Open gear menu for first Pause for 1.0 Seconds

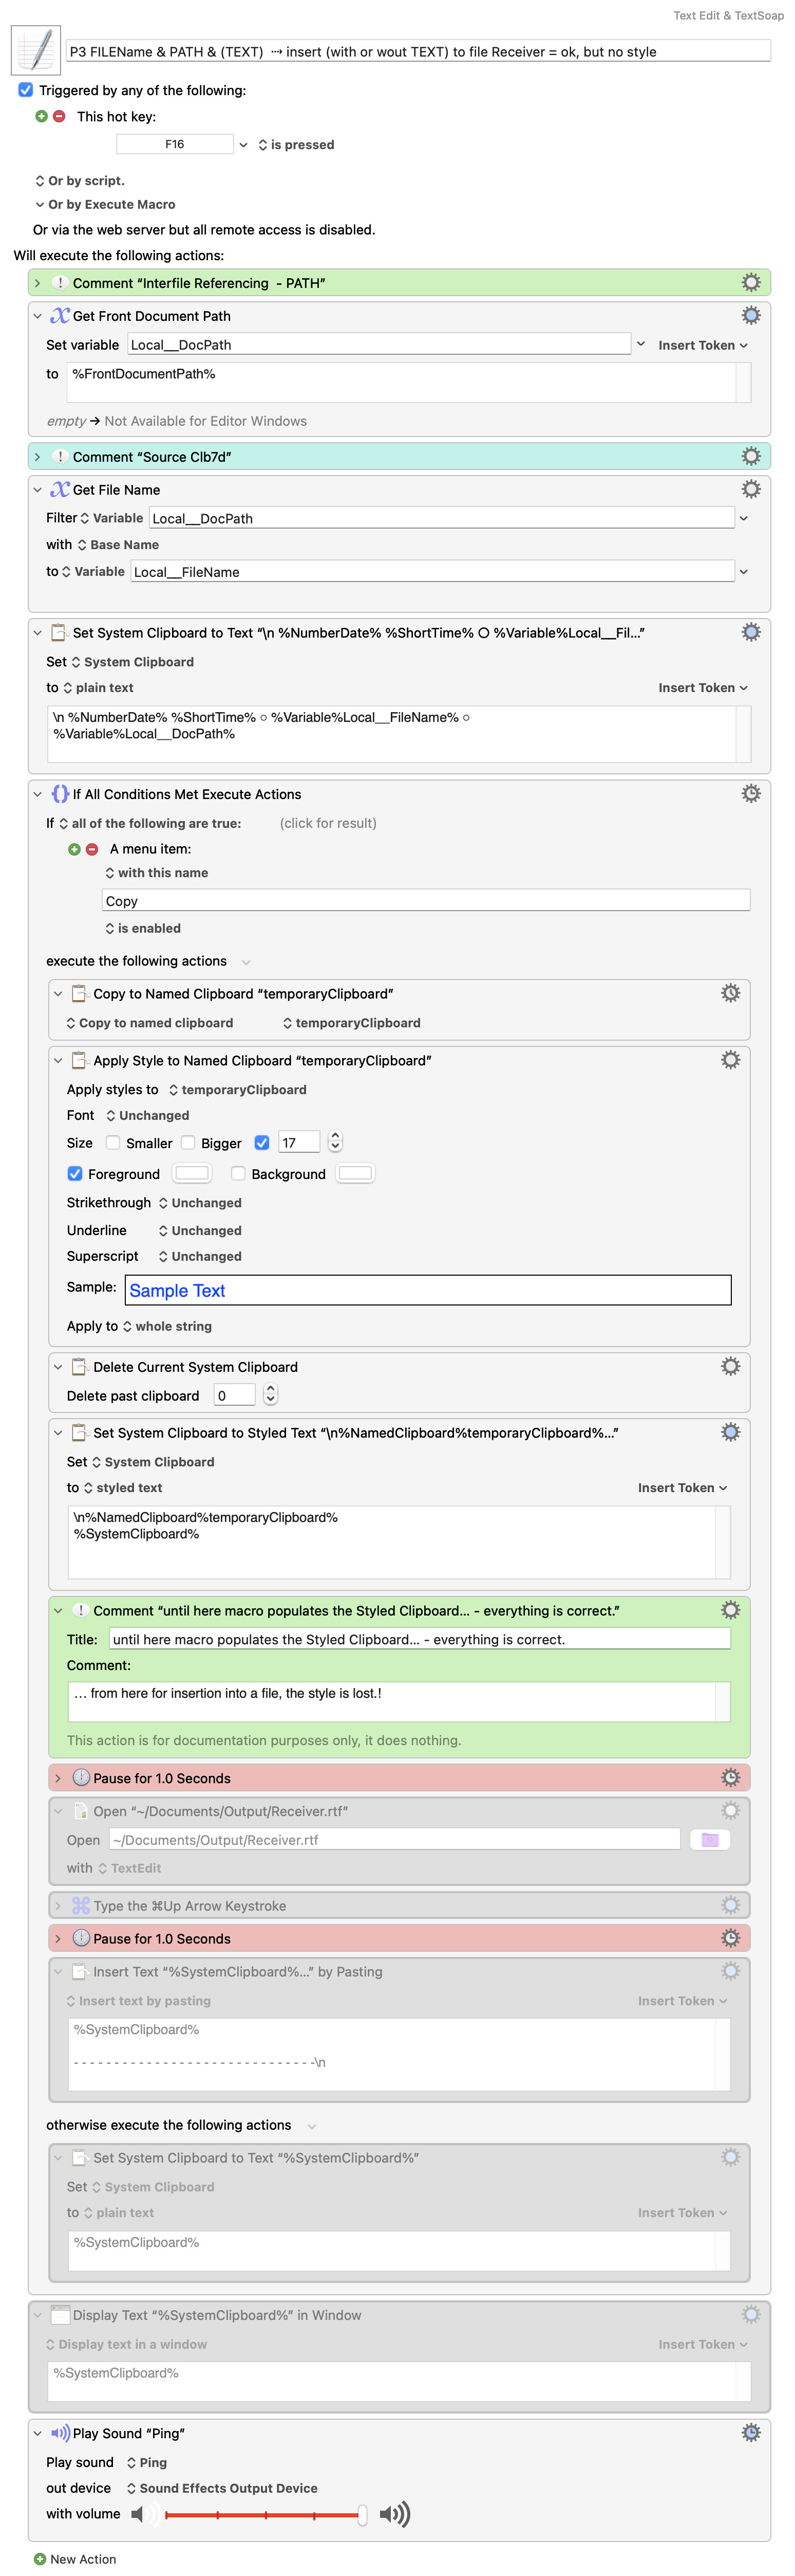coord(731,1778)
